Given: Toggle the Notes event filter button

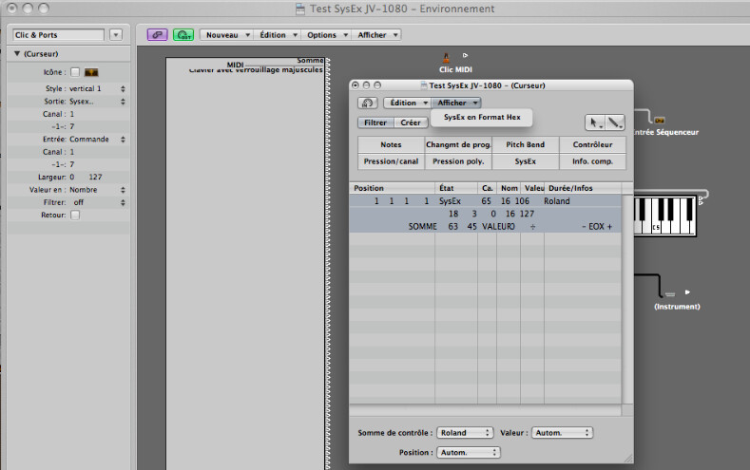Looking at the screenshot, I should pos(392,144).
